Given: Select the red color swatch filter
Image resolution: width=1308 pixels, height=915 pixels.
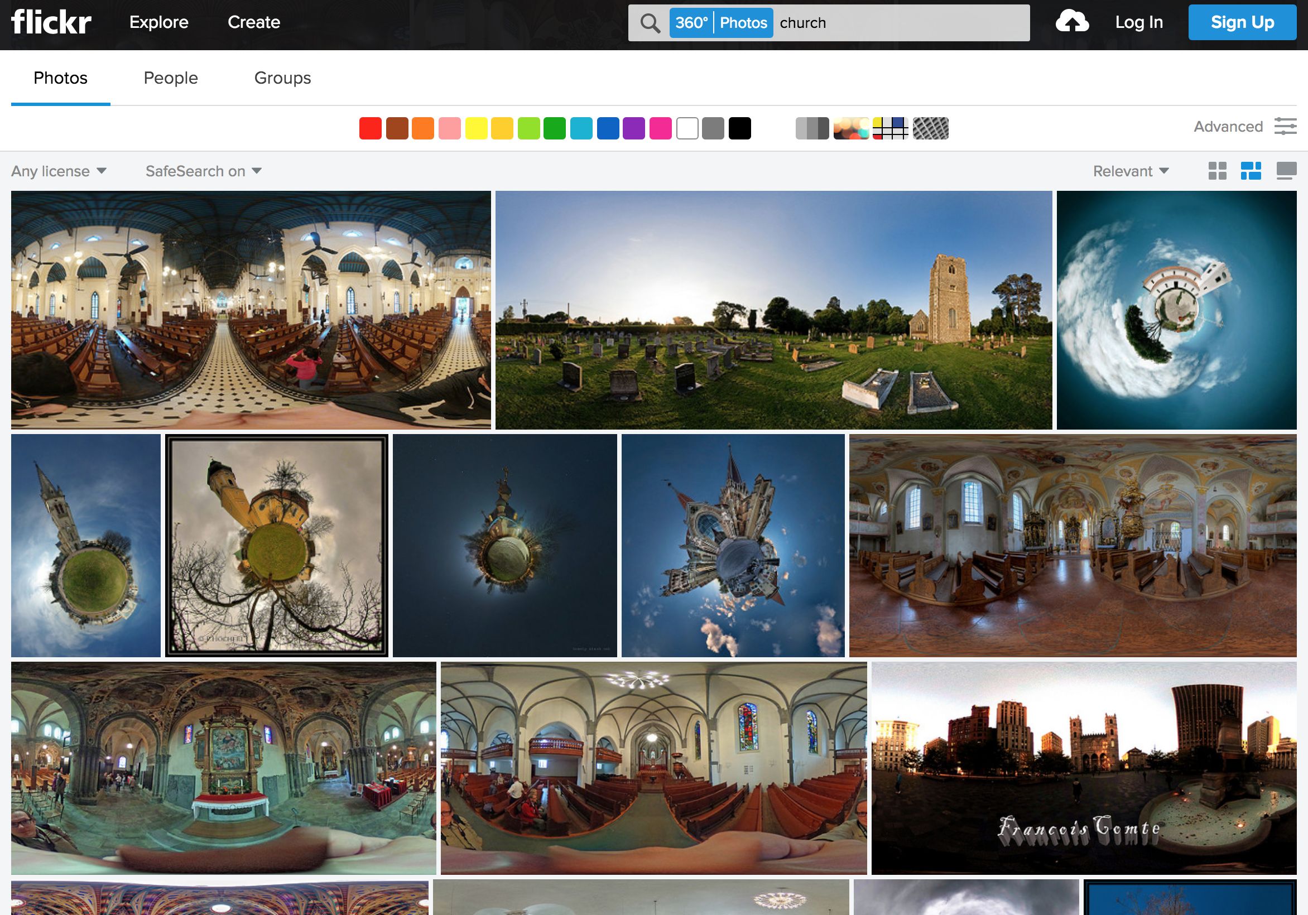Looking at the screenshot, I should 371,128.
